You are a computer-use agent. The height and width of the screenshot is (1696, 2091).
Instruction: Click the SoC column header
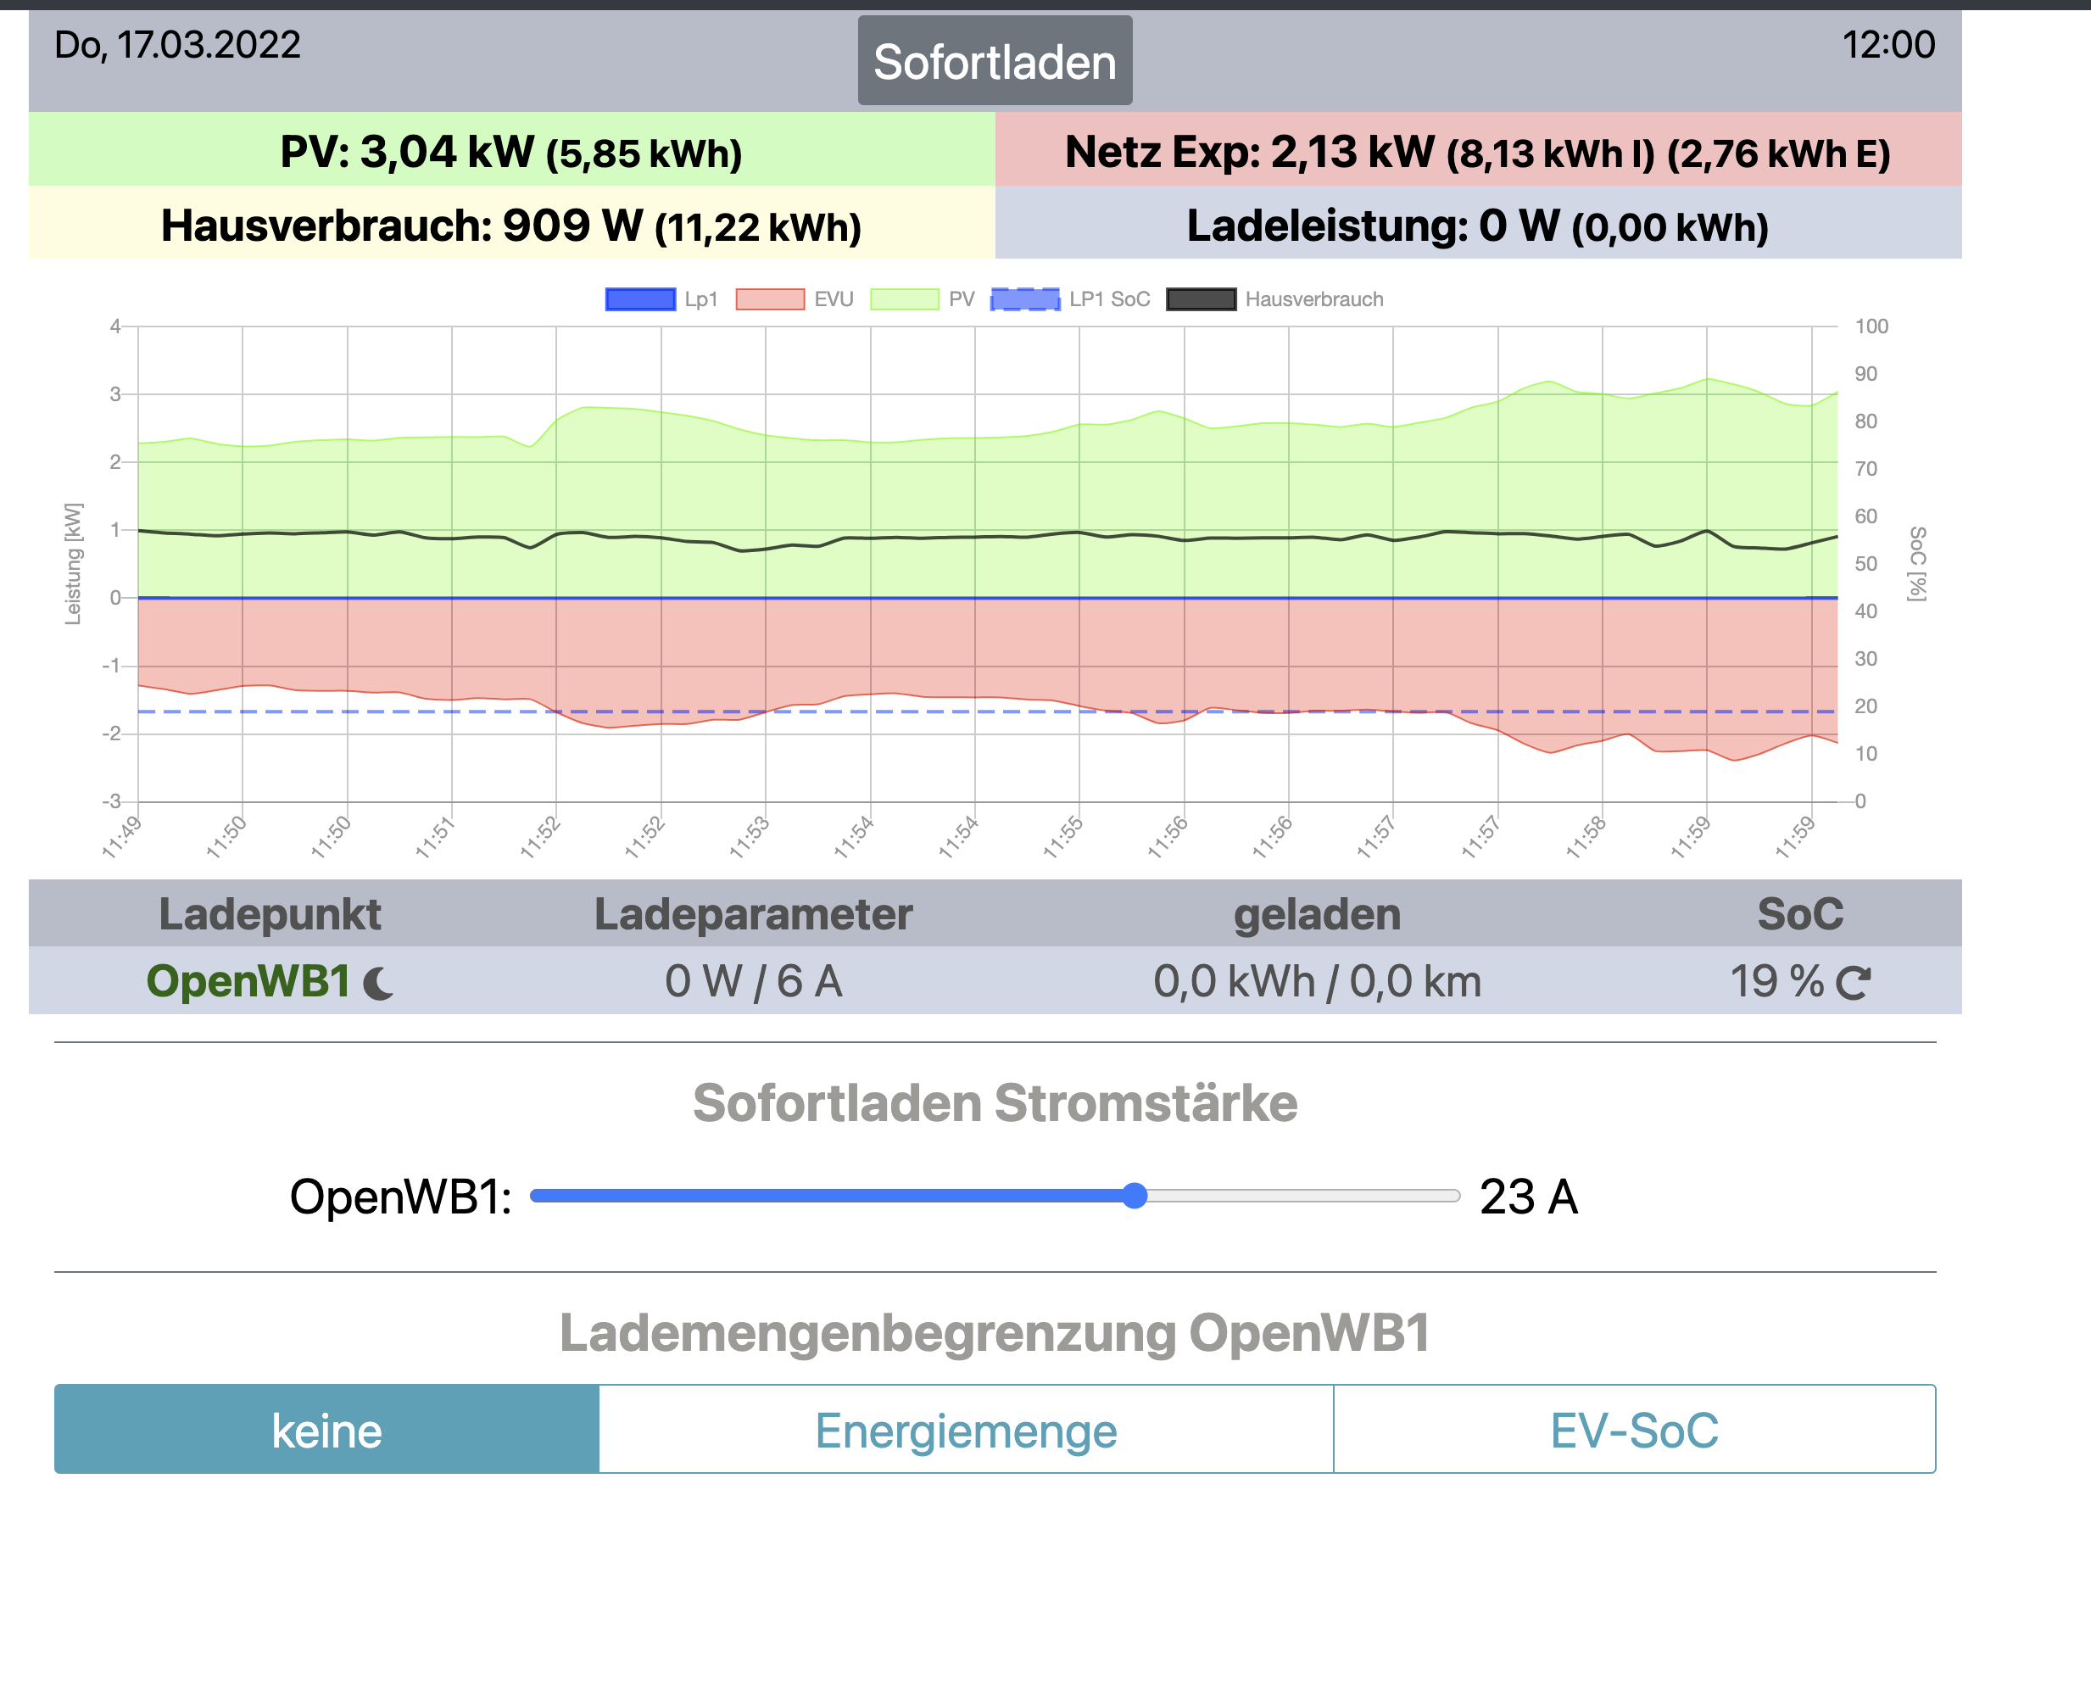pos(1799,914)
